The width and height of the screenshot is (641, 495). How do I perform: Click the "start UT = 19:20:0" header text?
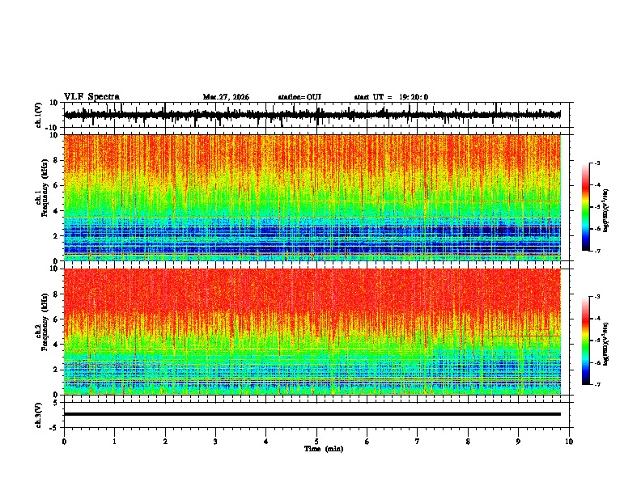[x=391, y=97]
